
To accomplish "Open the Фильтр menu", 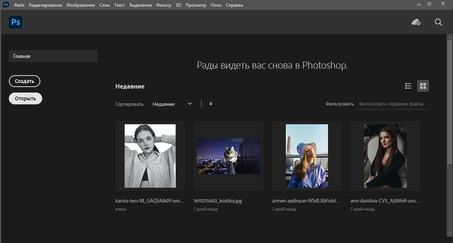I will point(164,5).
